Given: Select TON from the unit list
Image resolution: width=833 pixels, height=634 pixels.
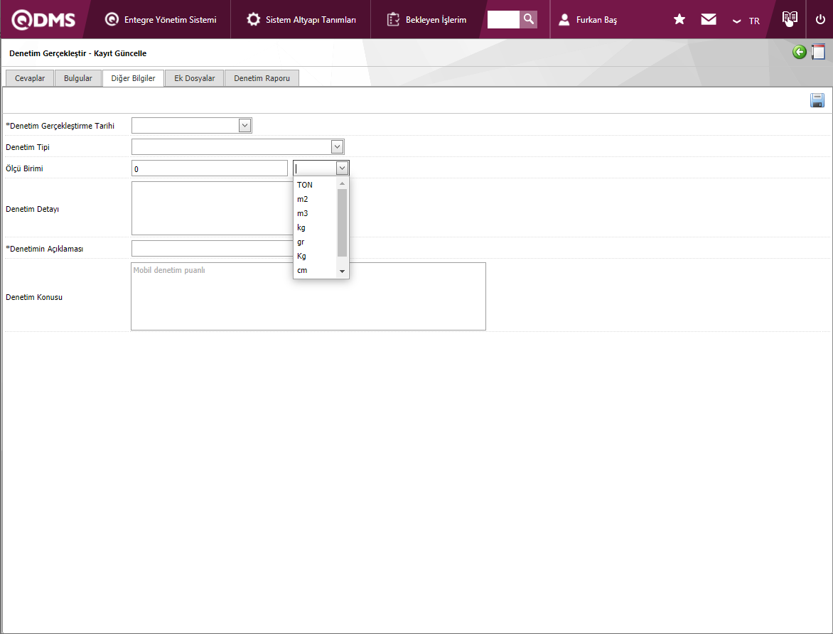Looking at the screenshot, I should tap(305, 185).
